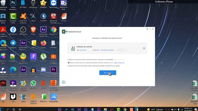Click the spreadsheet file icon in file card
The height and width of the screenshot is (111, 198).
(x=73, y=48)
